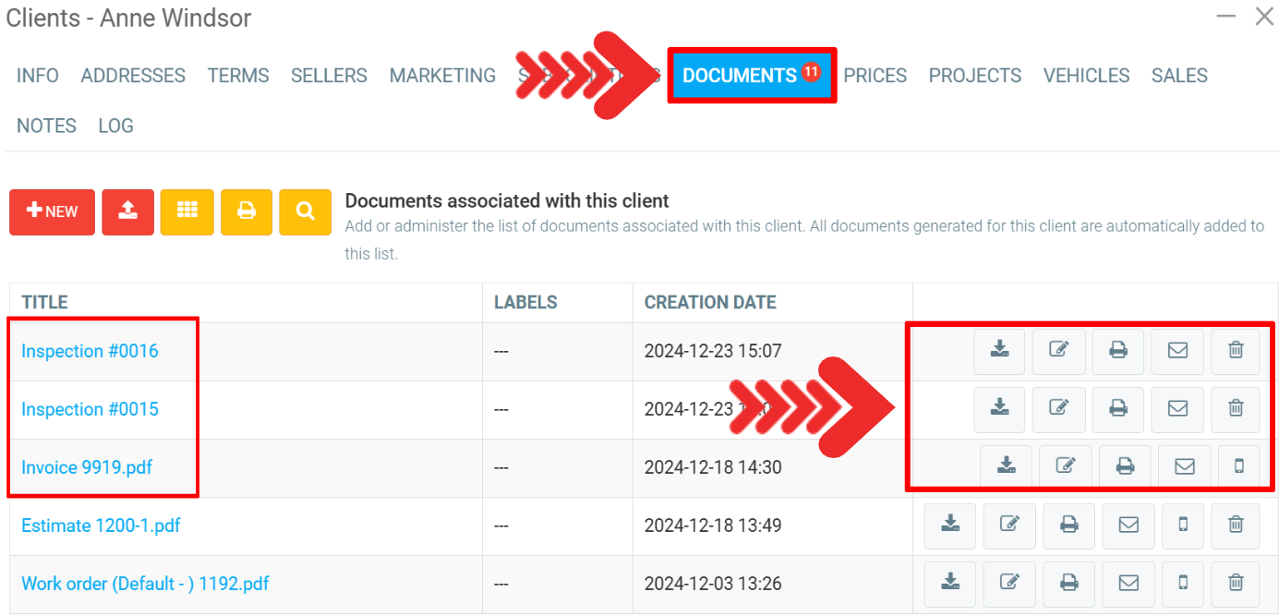The height and width of the screenshot is (616, 1279).
Task: Sort by the CREATION DATE column header
Action: tap(709, 302)
